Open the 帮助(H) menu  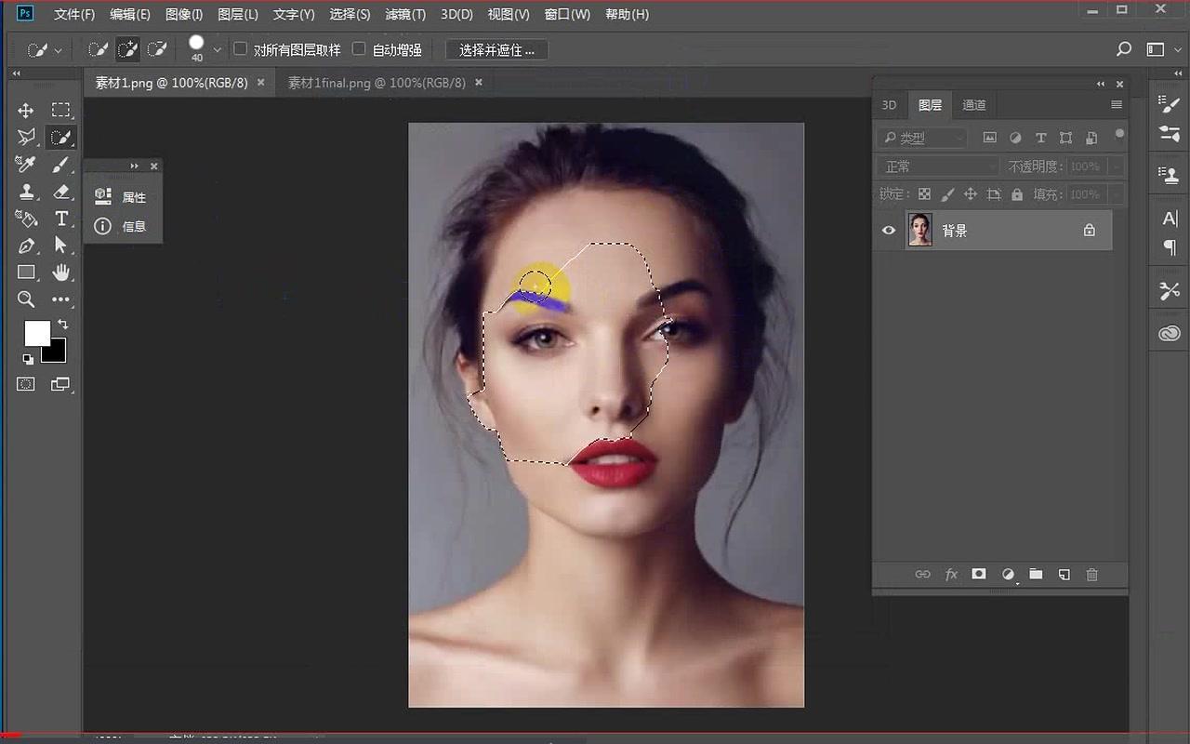click(x=627, y=14)
